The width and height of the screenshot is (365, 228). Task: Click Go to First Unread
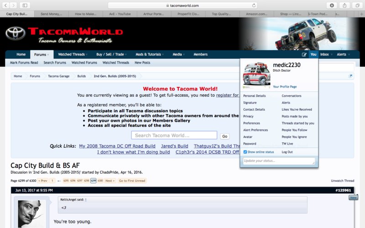(x=132, y=181)
